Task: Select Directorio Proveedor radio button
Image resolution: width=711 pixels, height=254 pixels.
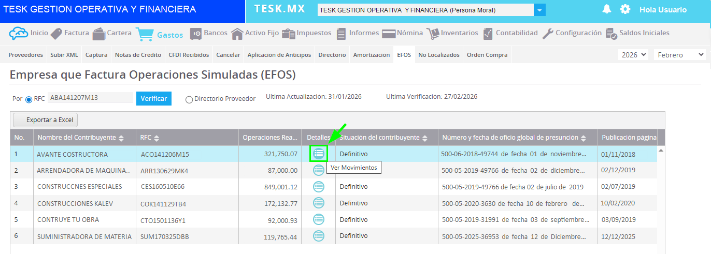Action: coord(189,99)
